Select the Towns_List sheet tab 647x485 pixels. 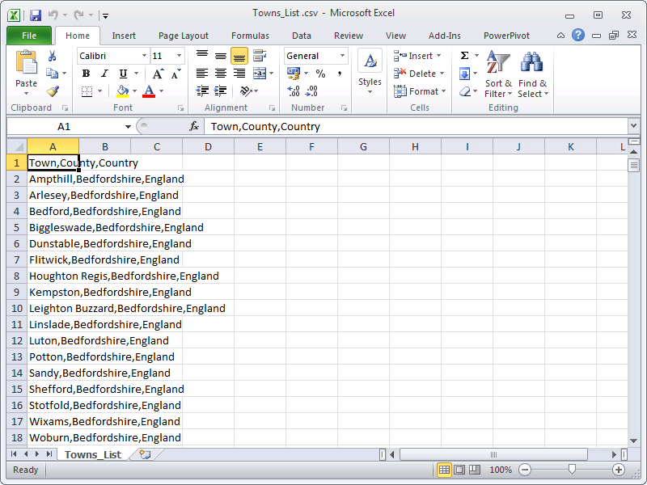92,454
